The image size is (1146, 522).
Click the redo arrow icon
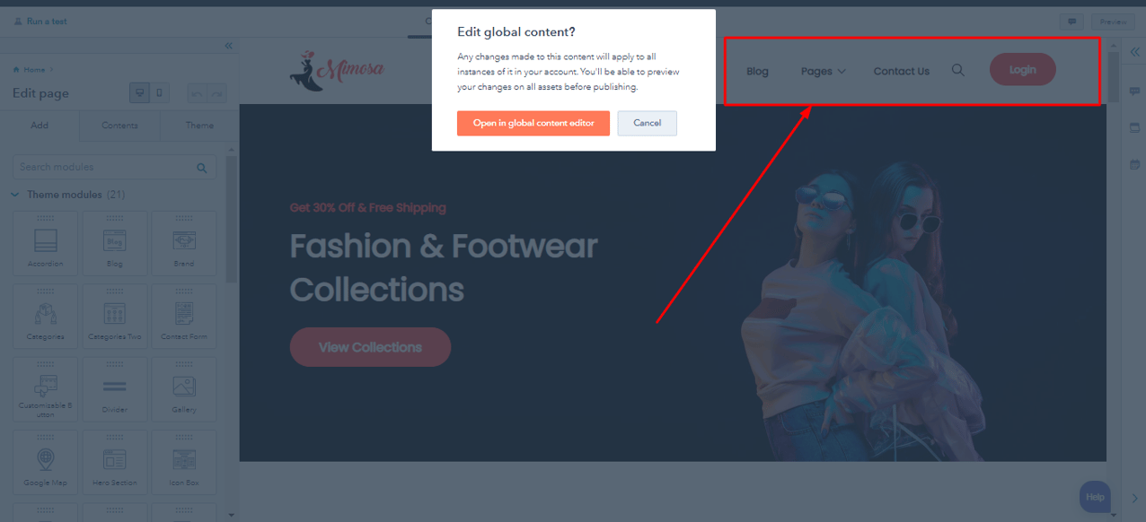(216, 93)
